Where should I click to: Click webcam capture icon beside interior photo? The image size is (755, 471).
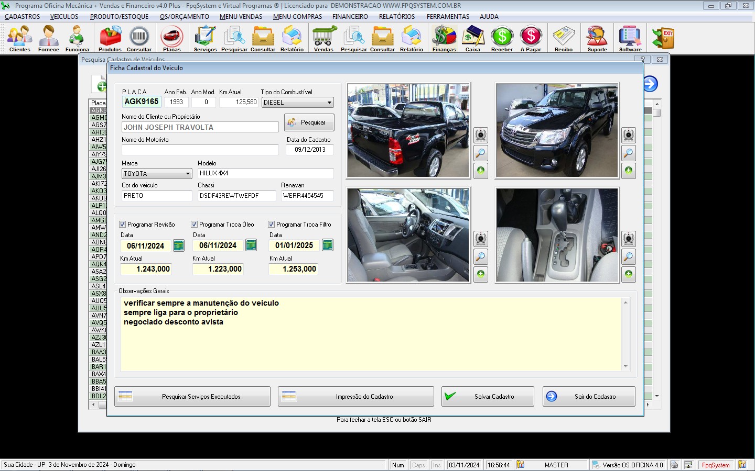(x=480, y=239)
